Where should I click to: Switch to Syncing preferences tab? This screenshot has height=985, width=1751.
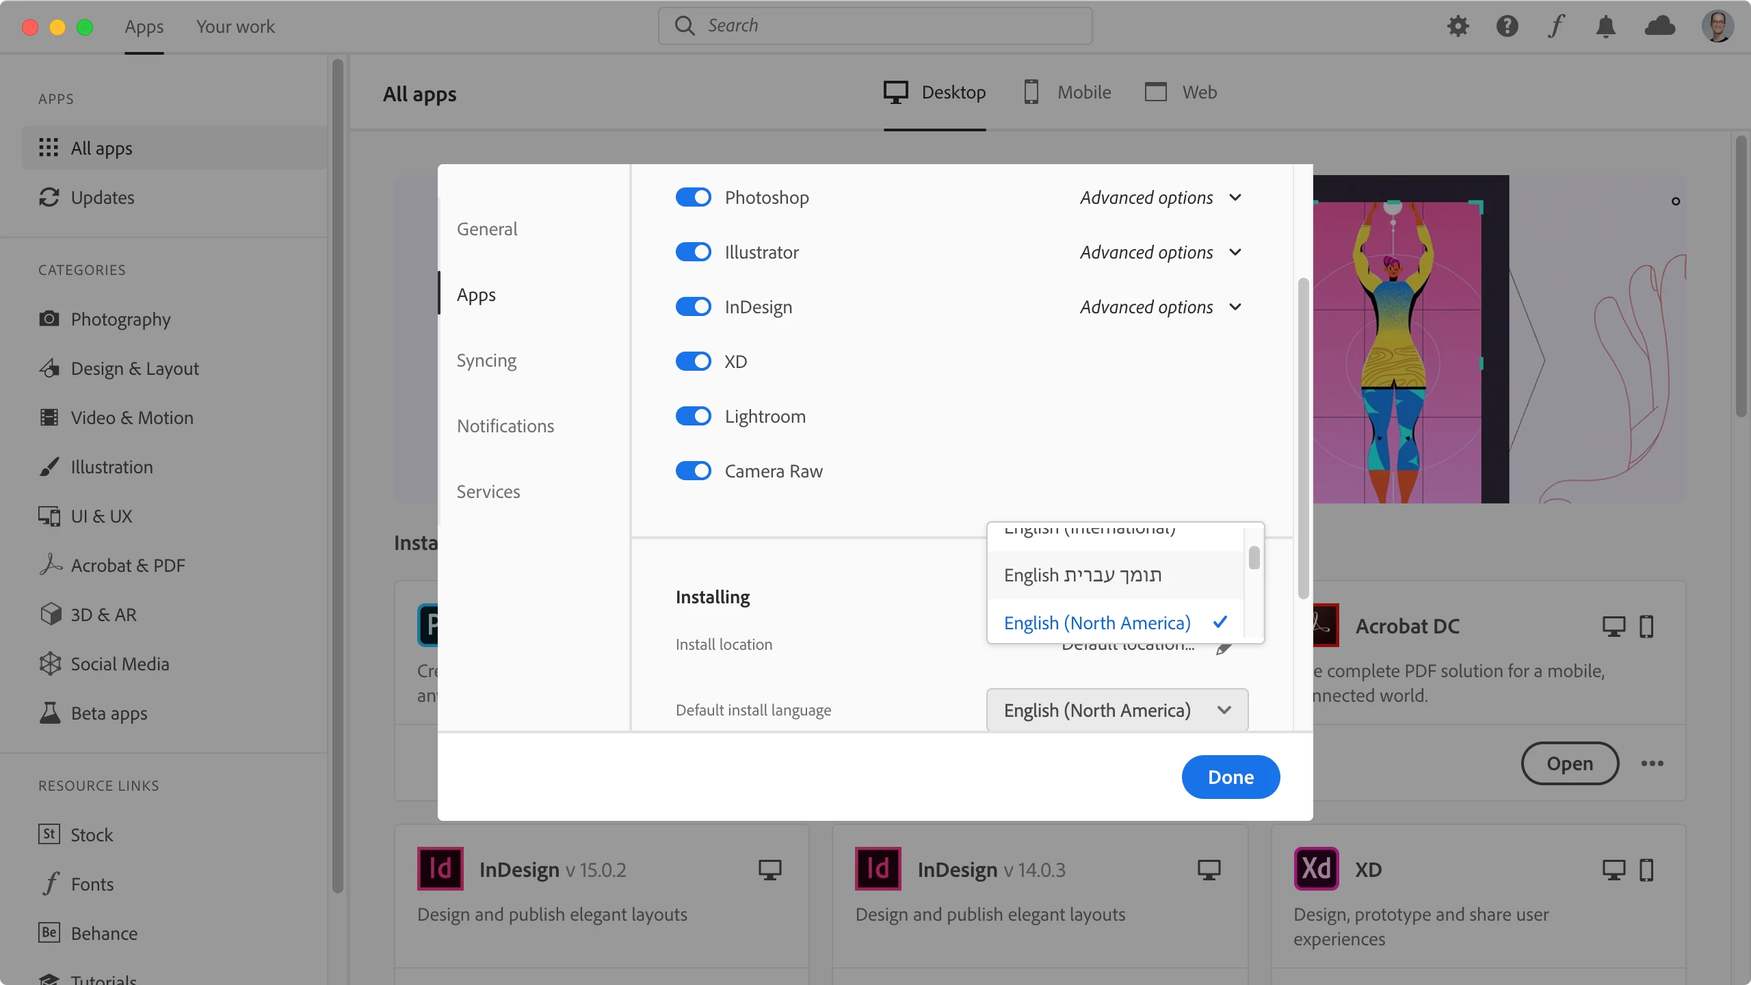[x=486, y=360]
